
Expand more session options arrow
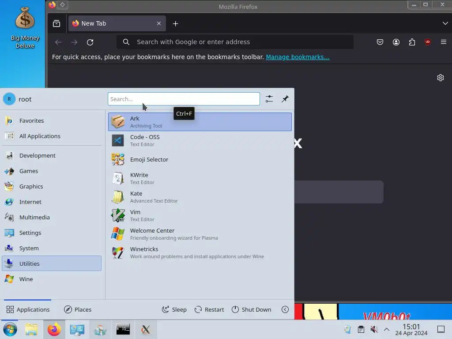point(285,309)
